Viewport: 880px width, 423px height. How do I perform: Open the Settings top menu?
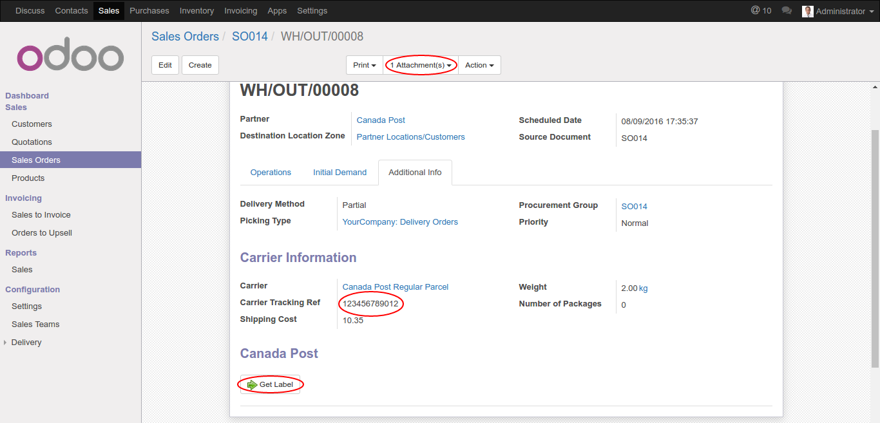312,11
